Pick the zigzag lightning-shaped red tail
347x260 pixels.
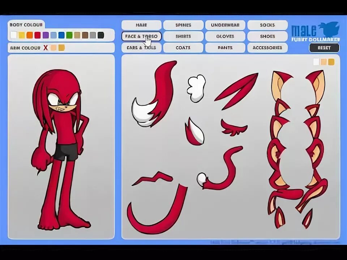tap(153, 178)
